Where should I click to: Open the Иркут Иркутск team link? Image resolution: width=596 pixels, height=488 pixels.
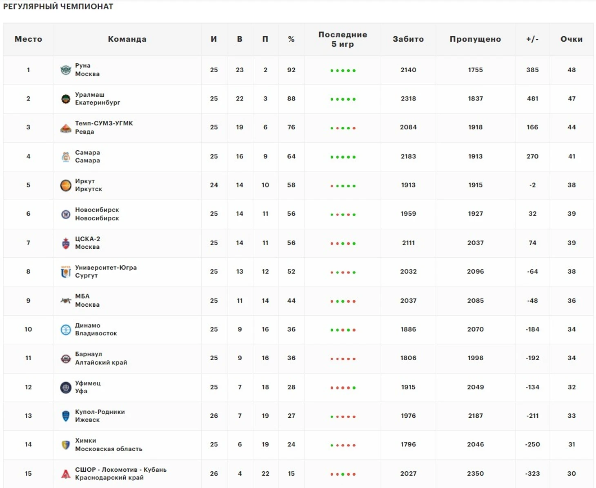click(89, 185)
